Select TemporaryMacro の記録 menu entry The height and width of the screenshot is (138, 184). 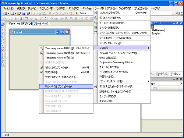pyautogui.click(x=66, y=53)
